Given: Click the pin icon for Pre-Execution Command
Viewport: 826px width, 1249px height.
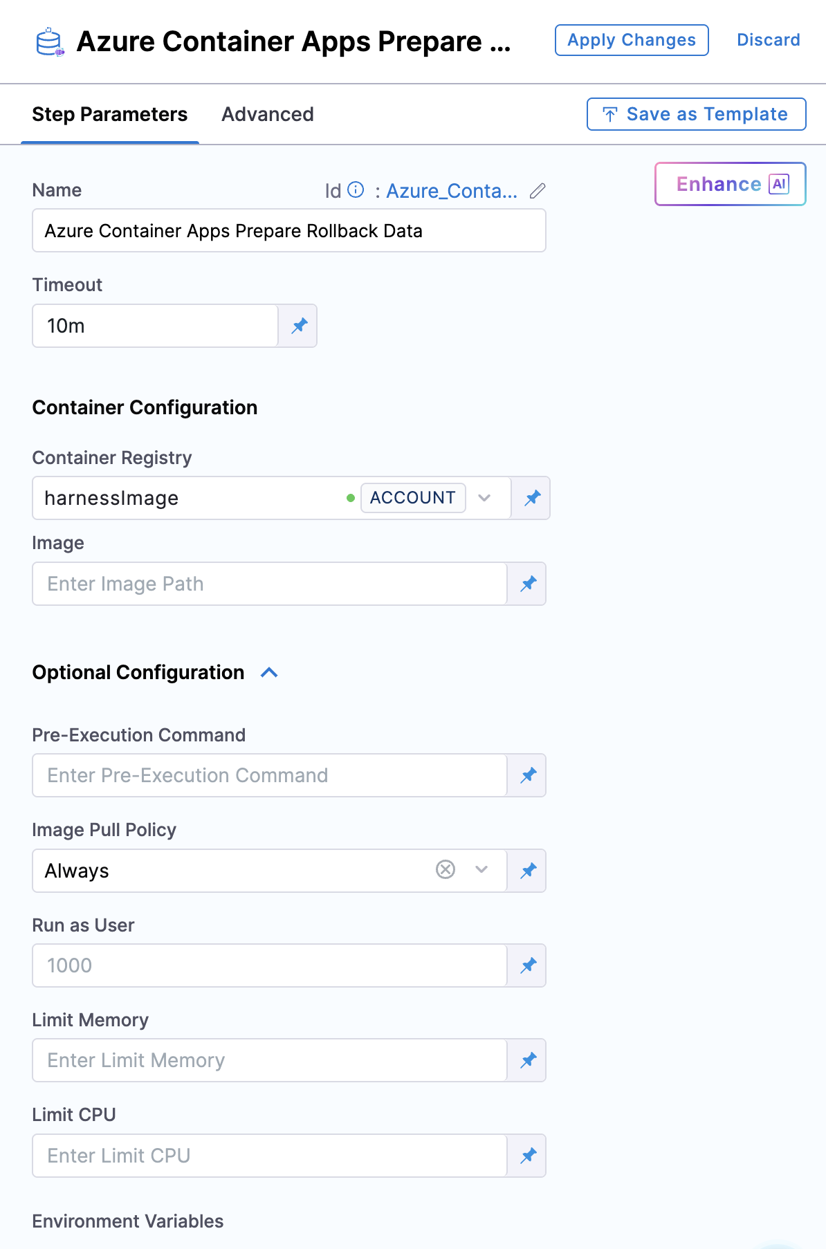Looking at the screenshot, I should [528, 775].
